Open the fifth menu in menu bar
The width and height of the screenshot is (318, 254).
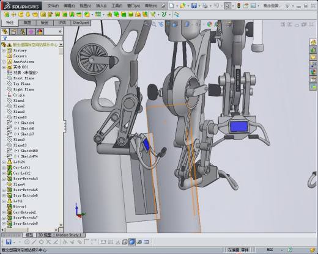pos(117,6)
